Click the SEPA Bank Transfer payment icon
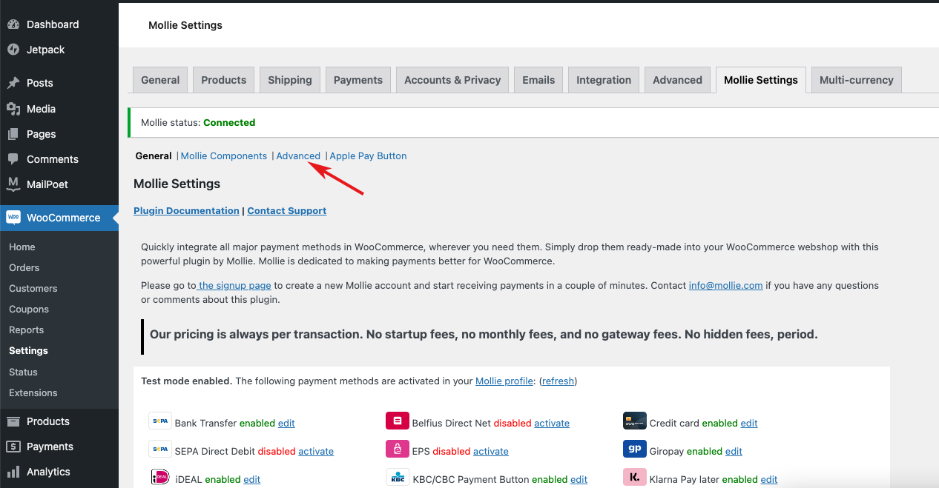 (x=160, y=420)
